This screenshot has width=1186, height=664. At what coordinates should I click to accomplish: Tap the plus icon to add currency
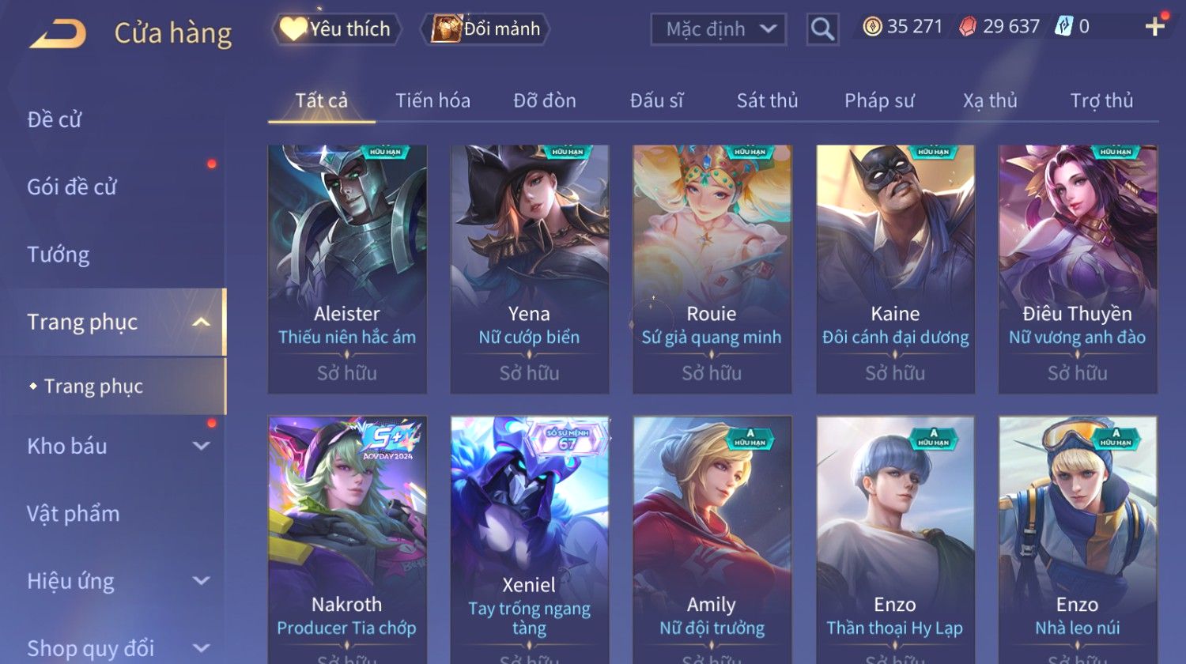[1154, 26]
